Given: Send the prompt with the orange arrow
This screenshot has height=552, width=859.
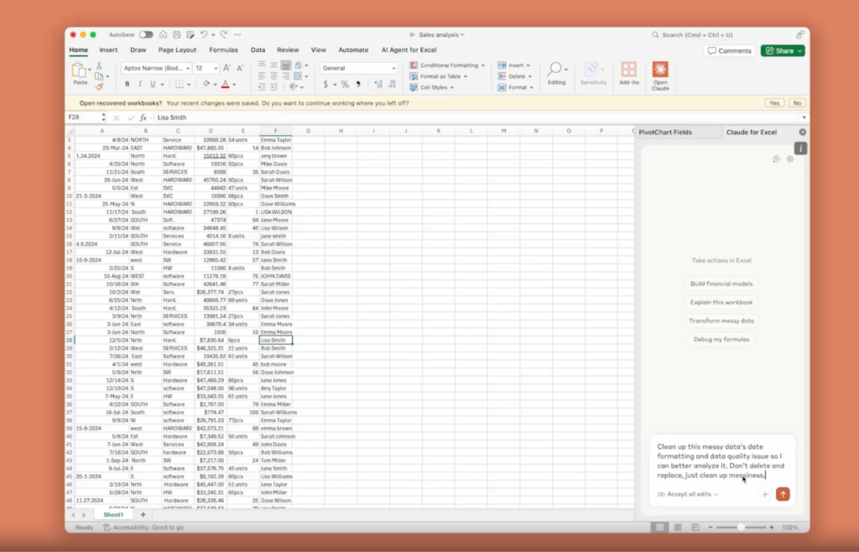Looking at the screenshot, I should pyautogui.click(x=783, y=494).
